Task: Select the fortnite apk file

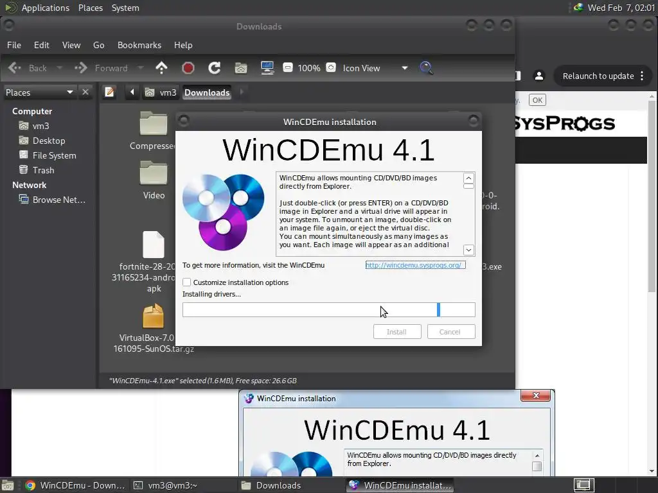Action: pyautogui.click(x=154, y=262)
